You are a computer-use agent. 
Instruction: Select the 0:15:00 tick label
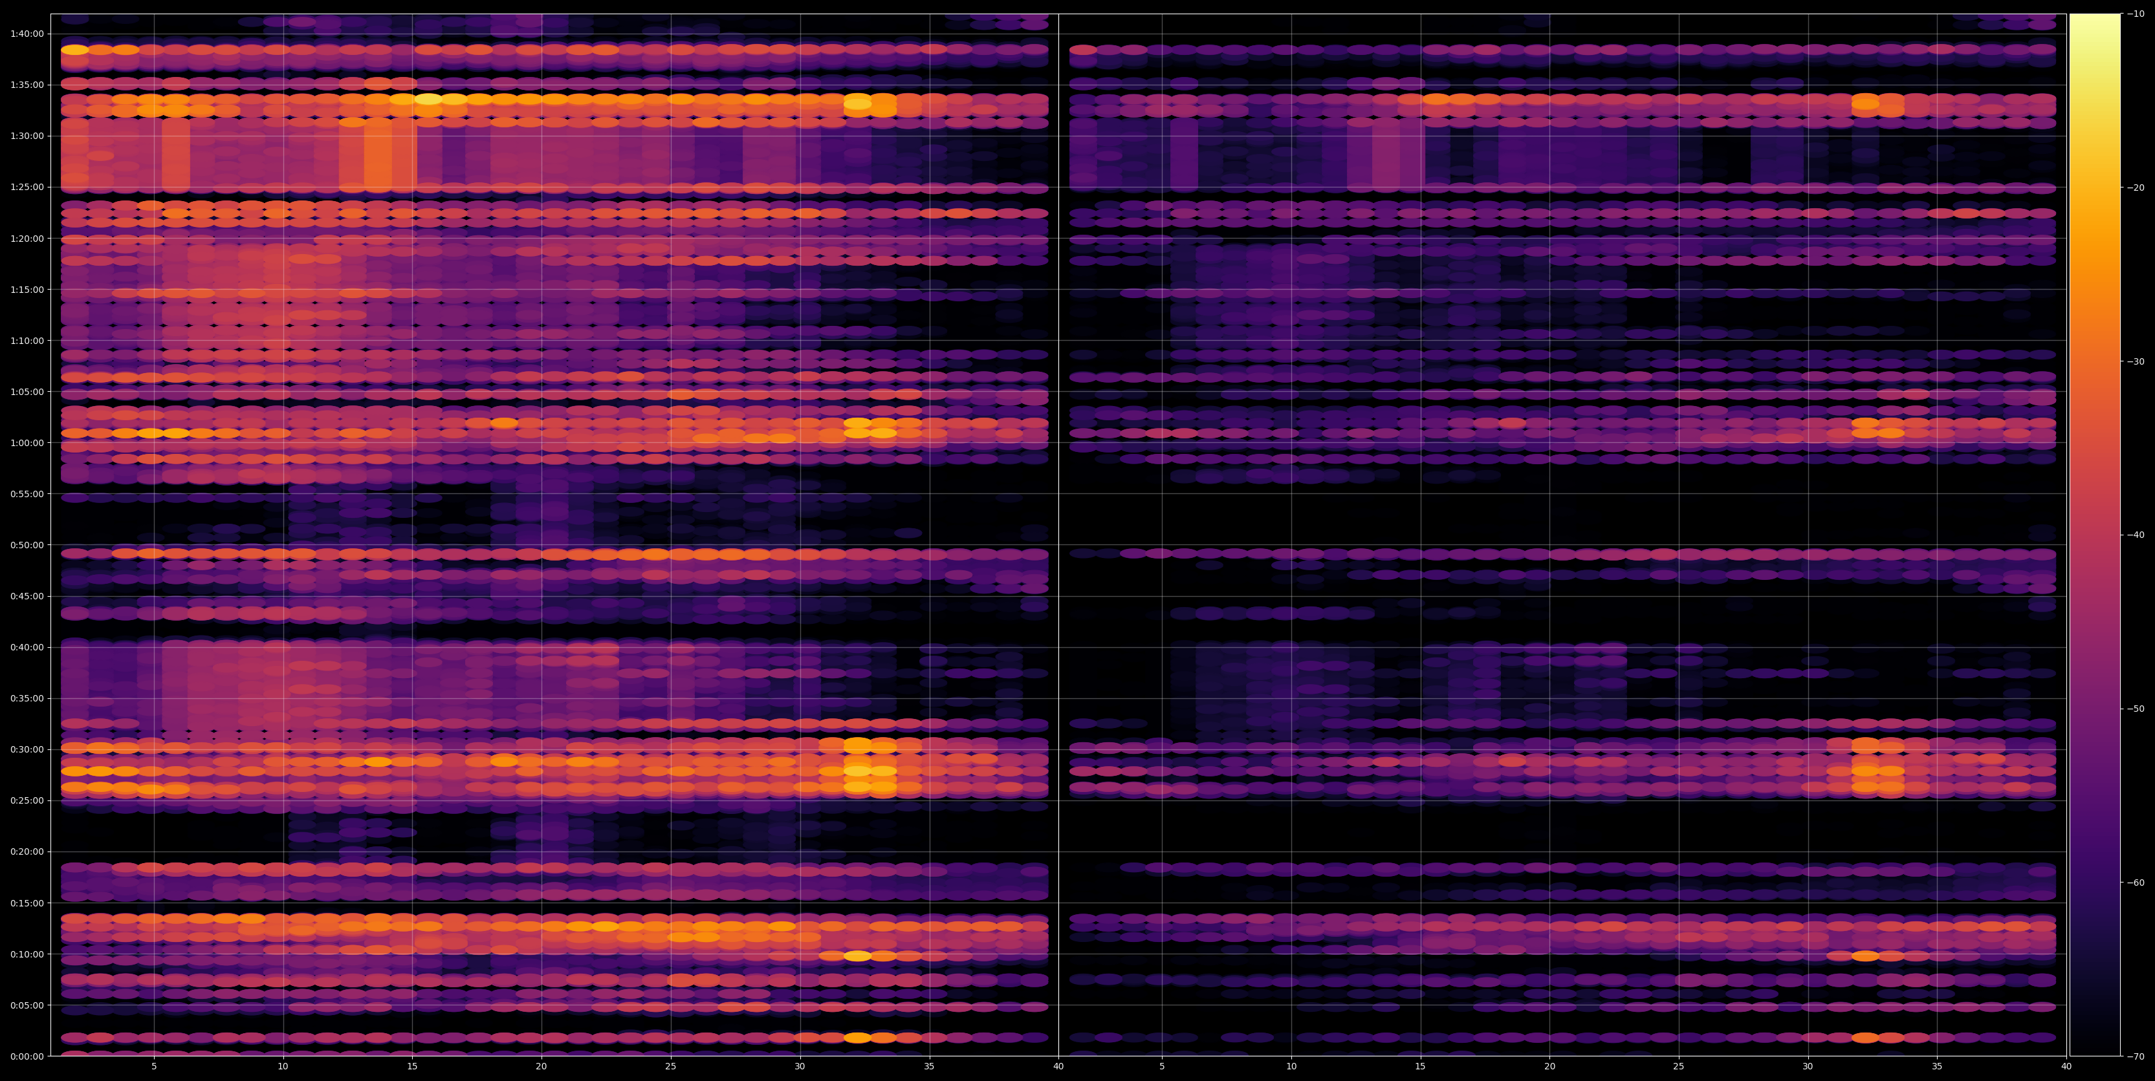27,903
